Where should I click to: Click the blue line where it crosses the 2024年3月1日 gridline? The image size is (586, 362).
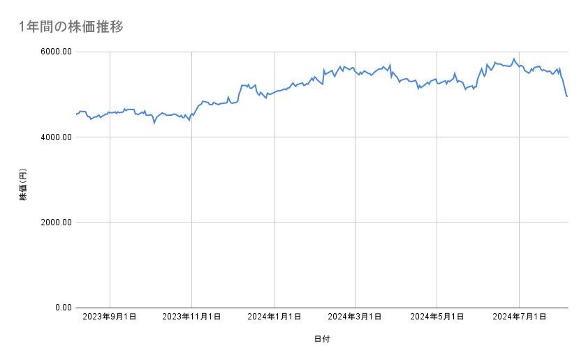[x=355, y=70]
